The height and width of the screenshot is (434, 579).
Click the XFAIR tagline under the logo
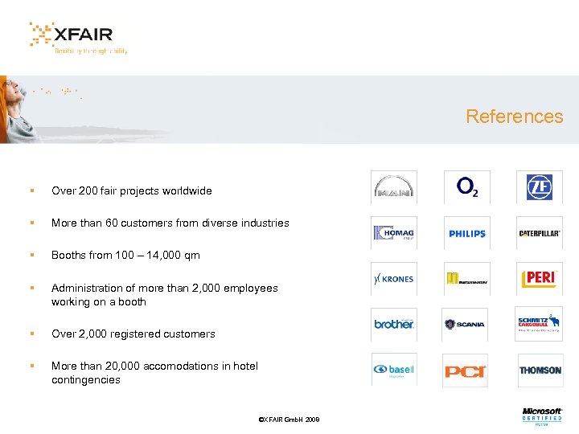pyautogui.click(x=91, y=51)
